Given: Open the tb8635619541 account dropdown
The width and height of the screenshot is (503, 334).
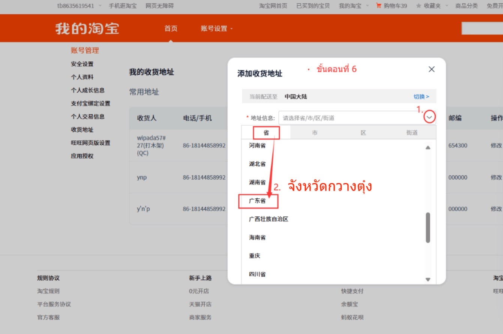Looking at the screenshot, I should 79,6.
